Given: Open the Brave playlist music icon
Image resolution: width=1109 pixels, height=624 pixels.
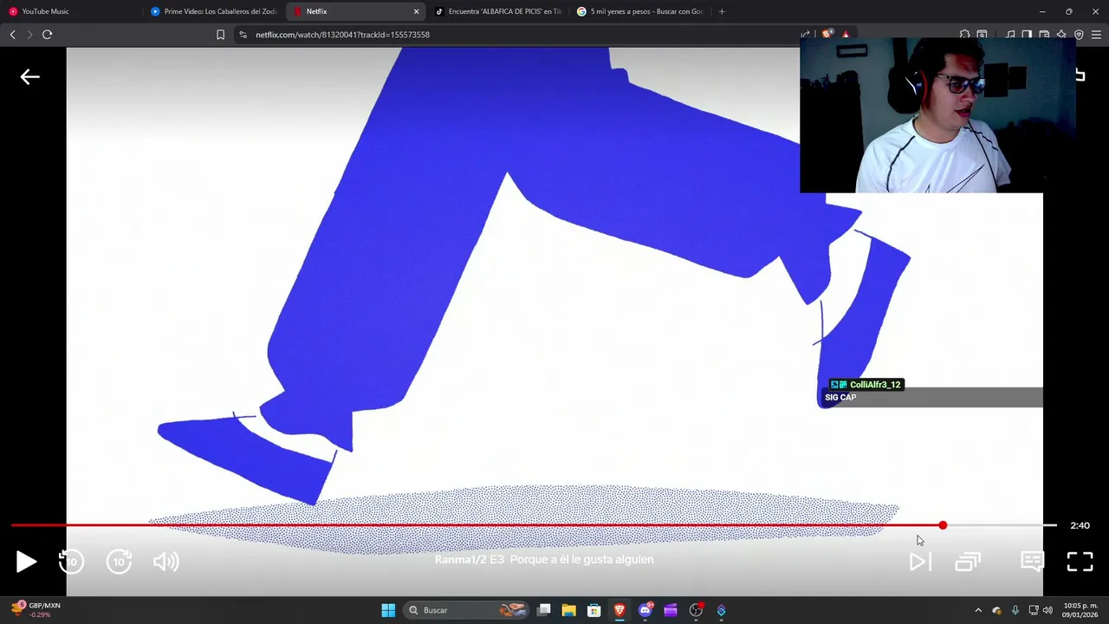Looking at the screenshot, I should click(x=1010, y=35).
